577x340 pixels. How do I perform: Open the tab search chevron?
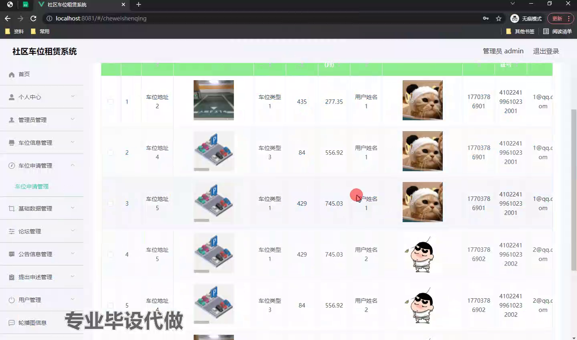pos(512,4)
